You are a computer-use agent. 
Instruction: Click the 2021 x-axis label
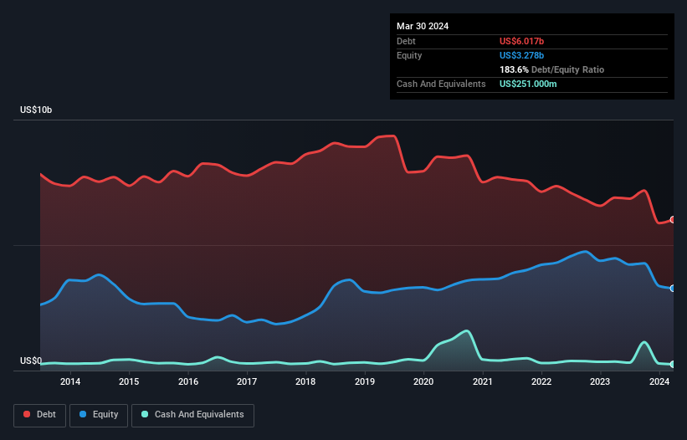[482, 381]
